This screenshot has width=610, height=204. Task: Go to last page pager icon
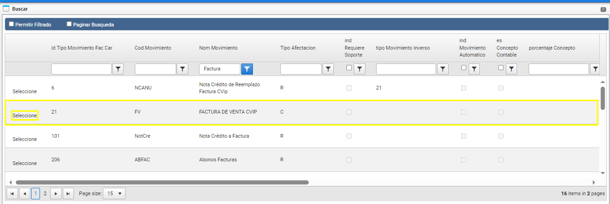pos(68,193)
